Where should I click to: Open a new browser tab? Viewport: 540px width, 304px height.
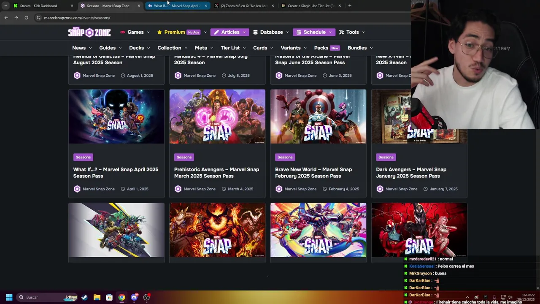[x=350, y=5]
